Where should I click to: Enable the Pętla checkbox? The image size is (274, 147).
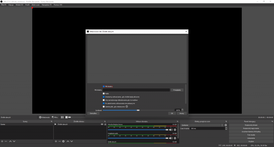[104, 94]
